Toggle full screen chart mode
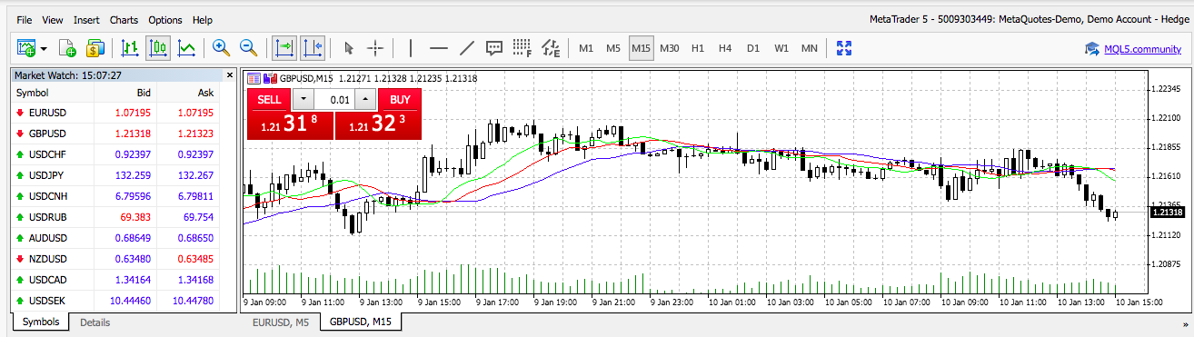Viewport: 1194px width, 337px height. tap(844, 48)
